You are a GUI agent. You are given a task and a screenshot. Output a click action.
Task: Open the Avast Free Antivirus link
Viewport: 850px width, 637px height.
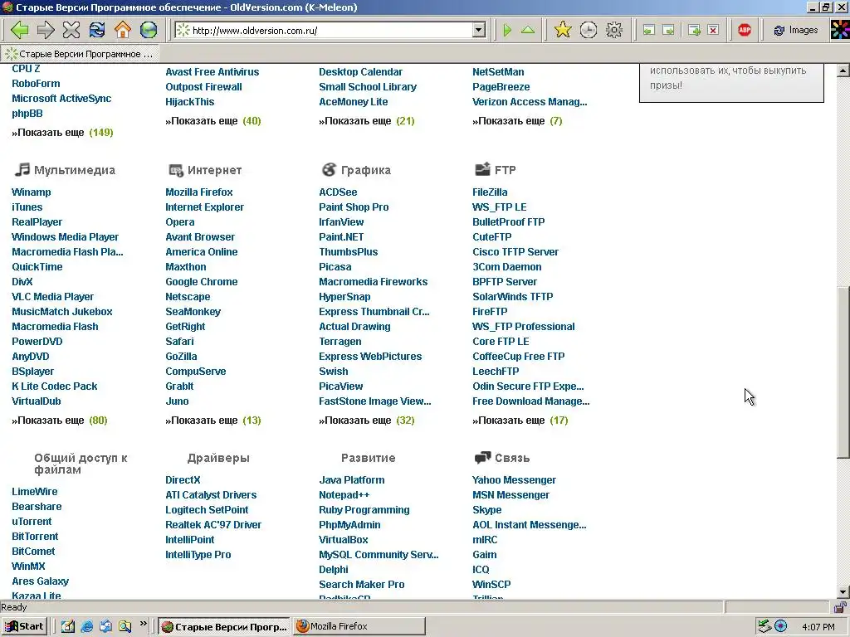(x=212, y=72)
